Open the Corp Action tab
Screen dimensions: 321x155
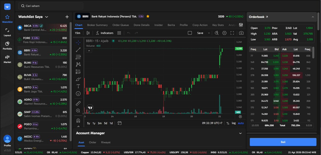[x=200, y=25]
